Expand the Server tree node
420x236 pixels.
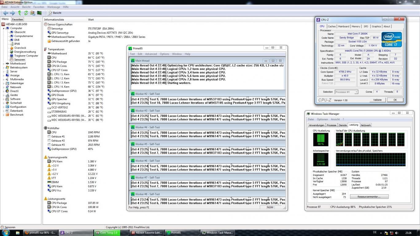click(x=4, y=72)
